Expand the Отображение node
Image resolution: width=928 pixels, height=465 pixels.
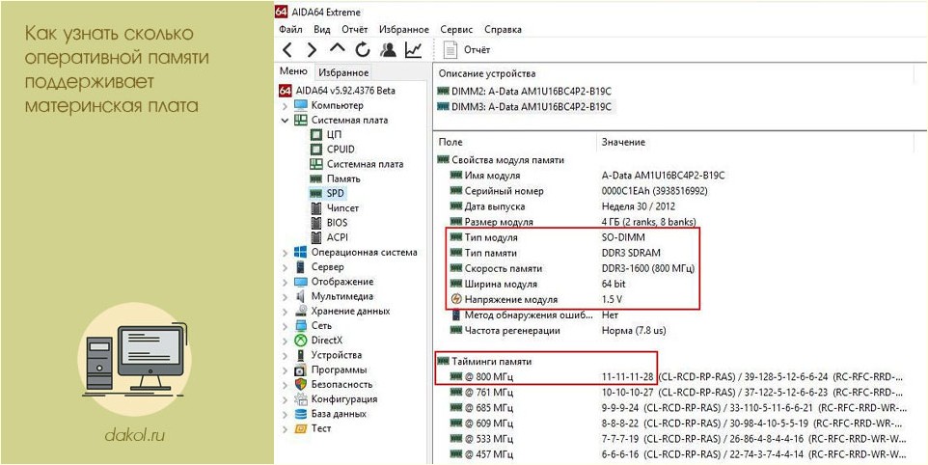click(x=286, y=282)
